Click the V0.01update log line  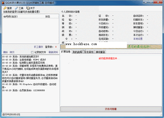[29, 86]
